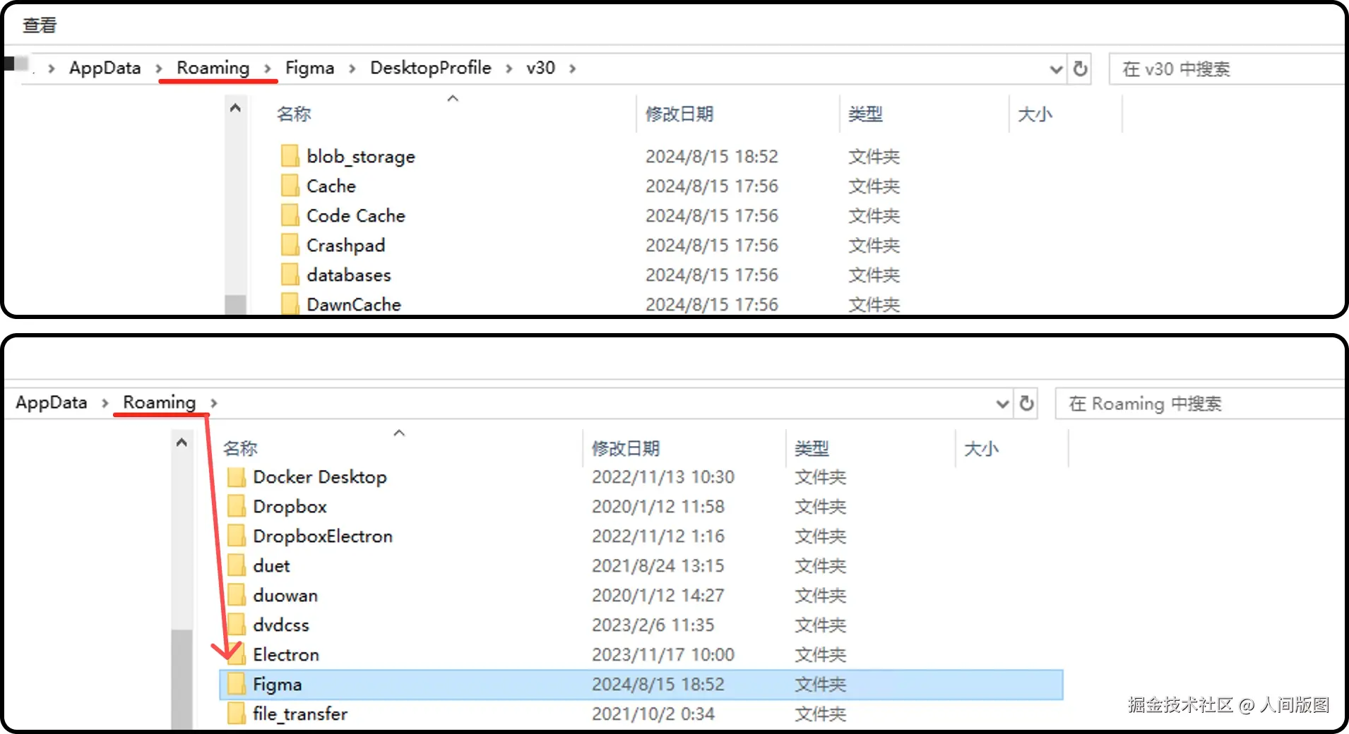Select Electron folder icon
Viewport: 1349px width, 734px height.
tap(236, 655)
